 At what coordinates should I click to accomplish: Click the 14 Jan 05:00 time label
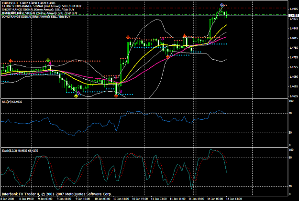[x=215, y=199]
